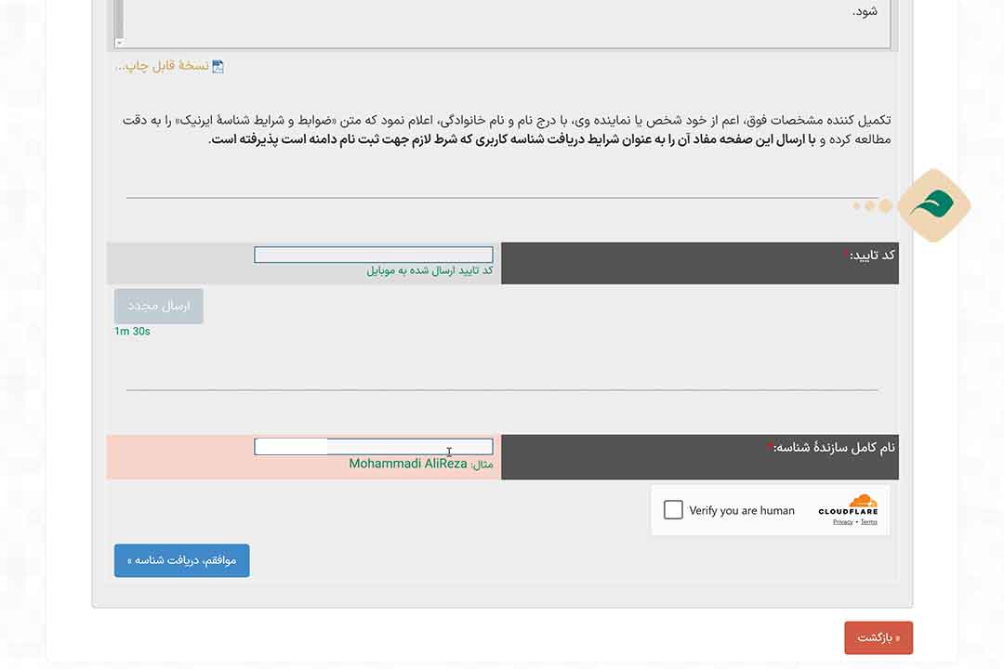
Task: Click the scroll-down arrow of terms box
Action: [119, 43]
